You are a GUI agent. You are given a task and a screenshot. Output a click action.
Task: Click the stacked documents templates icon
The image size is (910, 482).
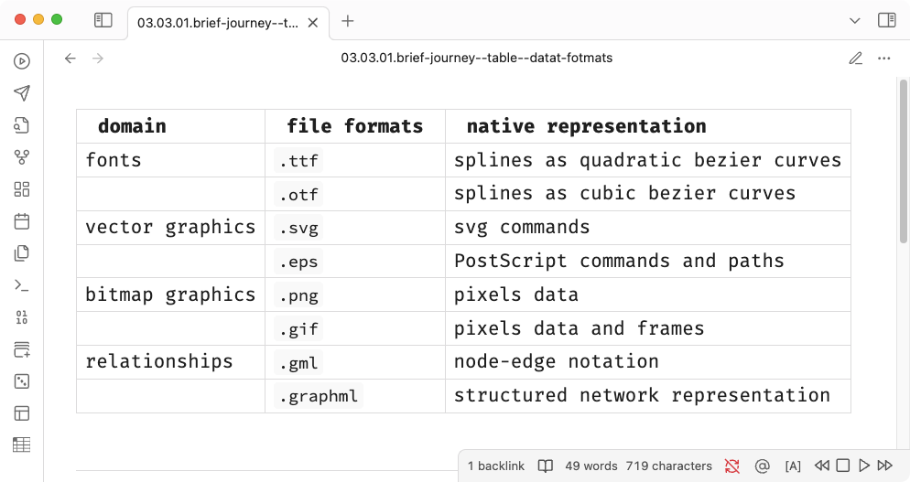pos(21,253)
